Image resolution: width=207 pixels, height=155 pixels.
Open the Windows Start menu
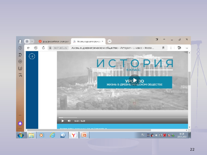pyautogui.click(x=21, y=135)
